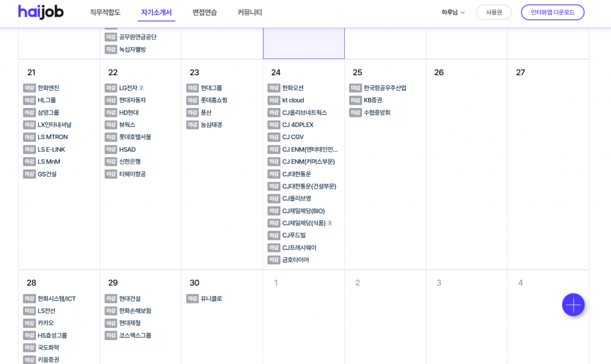
Task: Open the 커뮤니티 menu
Action: coord(250,13)
